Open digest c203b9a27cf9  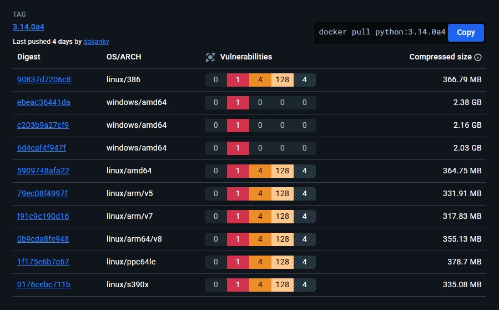click(x=43, y=125)
